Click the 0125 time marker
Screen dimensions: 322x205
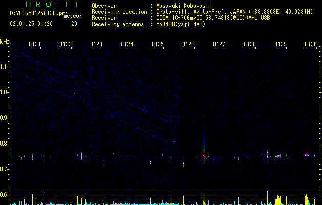pos(158,44)
